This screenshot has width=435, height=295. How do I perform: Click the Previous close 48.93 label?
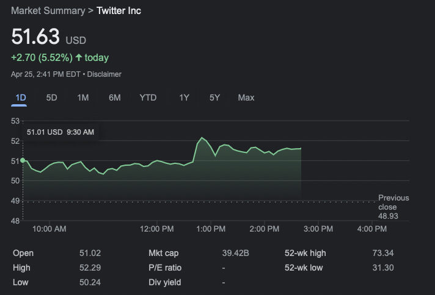393,207
